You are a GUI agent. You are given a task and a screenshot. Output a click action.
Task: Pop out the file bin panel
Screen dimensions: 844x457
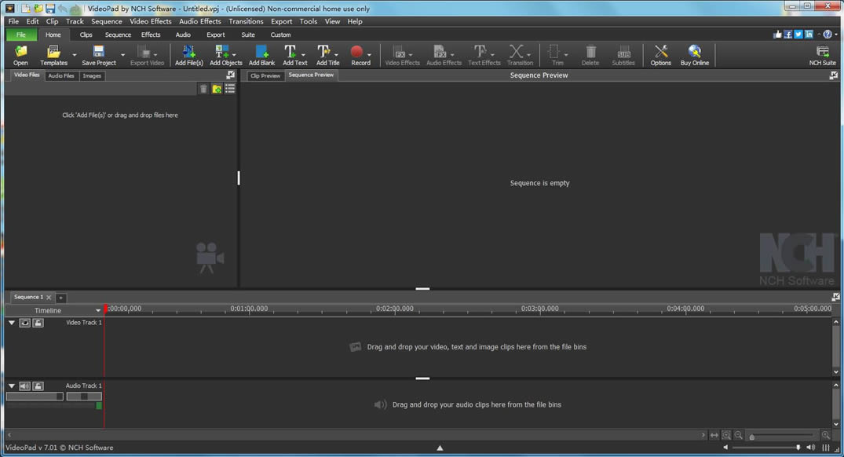pos(230,75)
